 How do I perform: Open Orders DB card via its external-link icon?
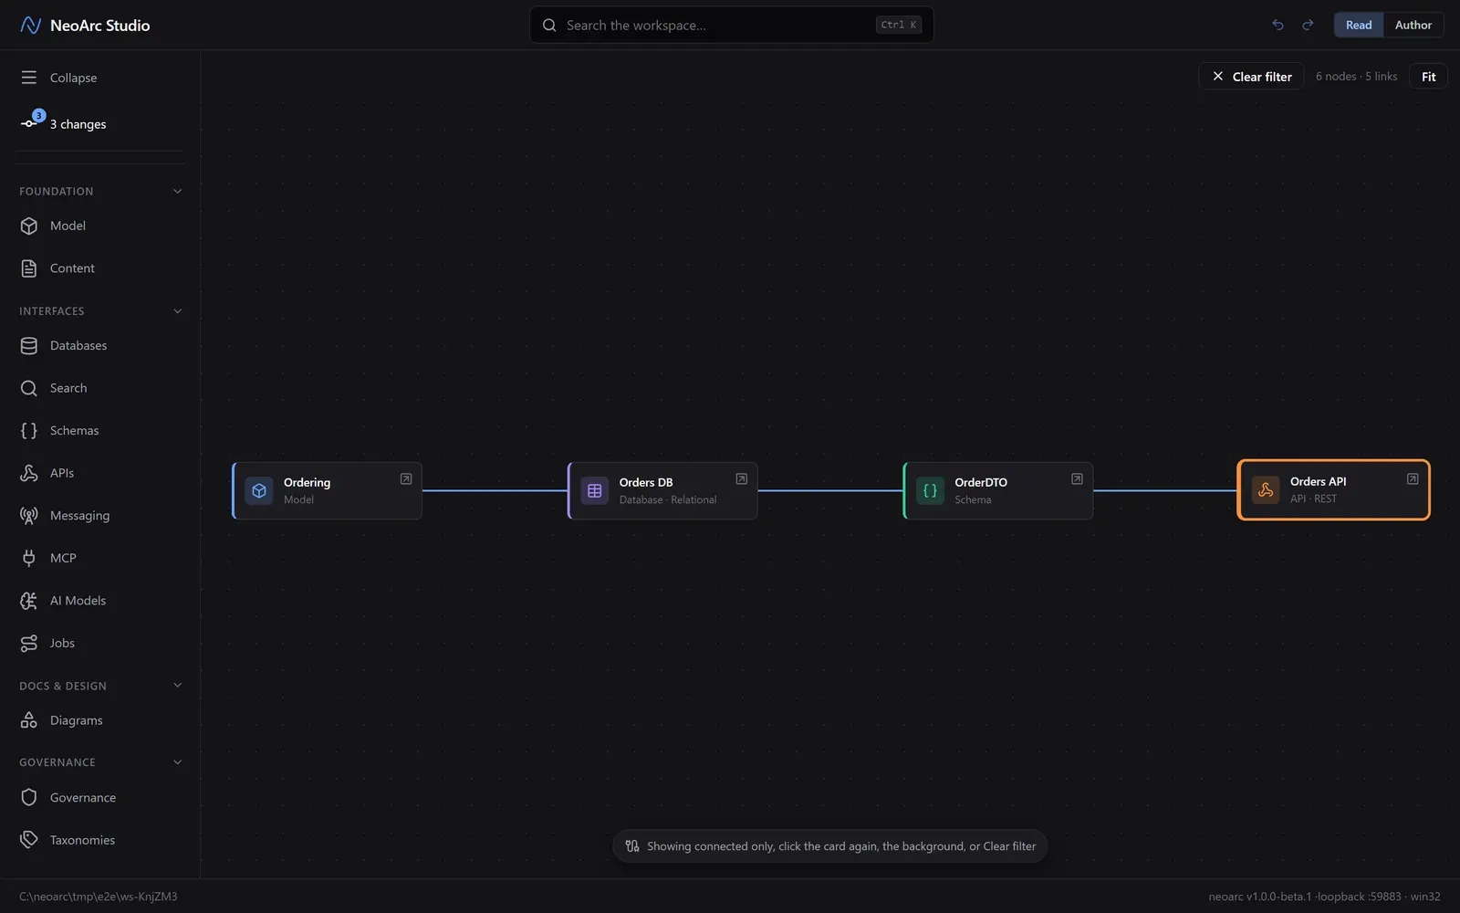tap(742, 479)
